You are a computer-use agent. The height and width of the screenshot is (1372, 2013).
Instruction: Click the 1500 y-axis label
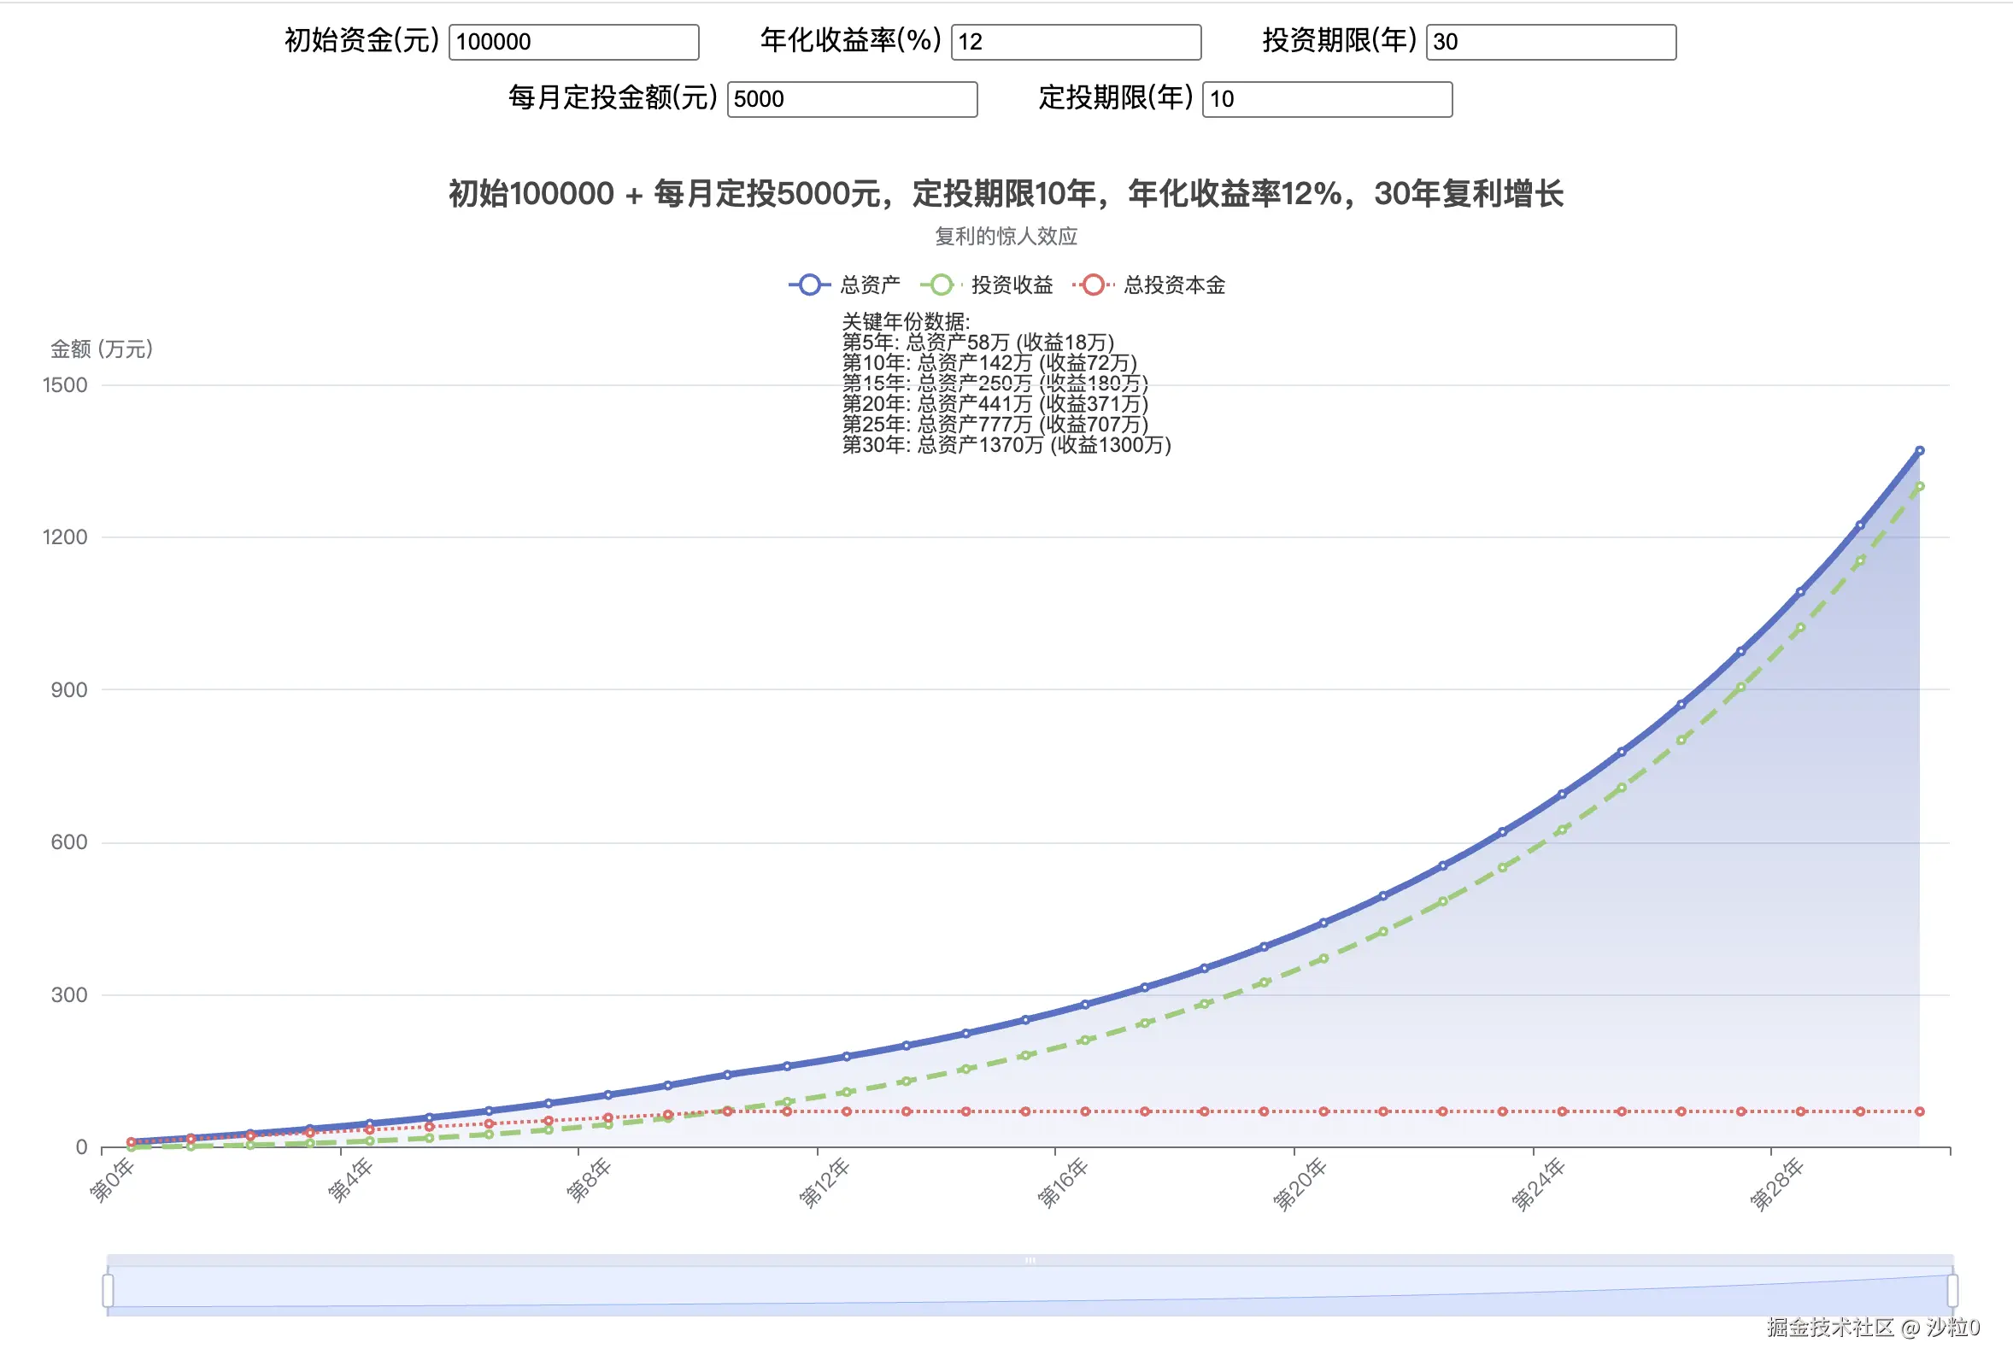pyautogui.click(x=65, y=385)
